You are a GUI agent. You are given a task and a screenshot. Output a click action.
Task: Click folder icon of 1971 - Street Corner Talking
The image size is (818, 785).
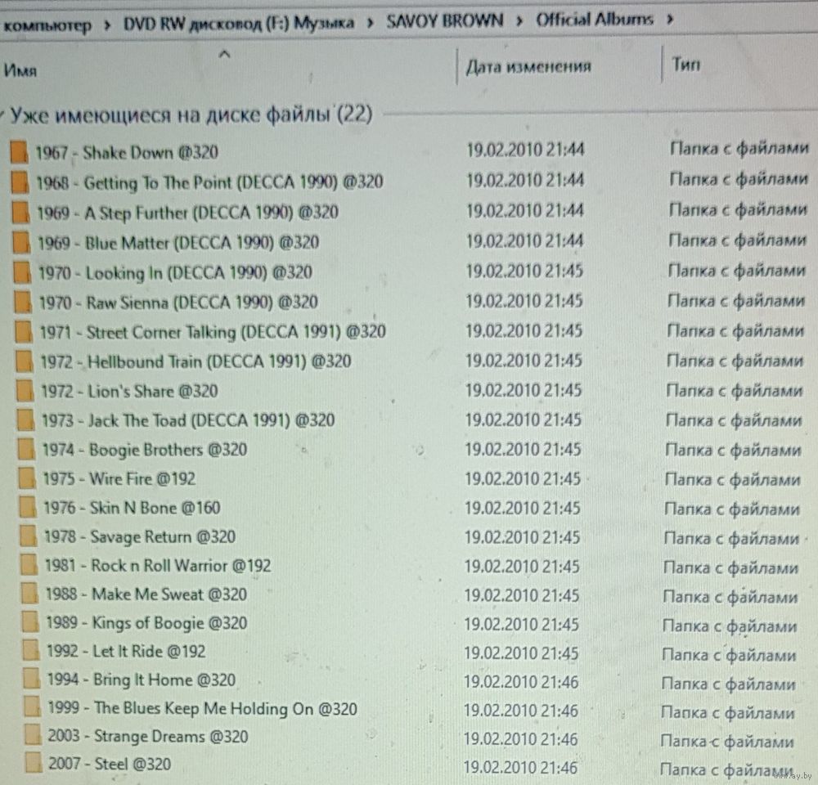click(x=24, y=332)
